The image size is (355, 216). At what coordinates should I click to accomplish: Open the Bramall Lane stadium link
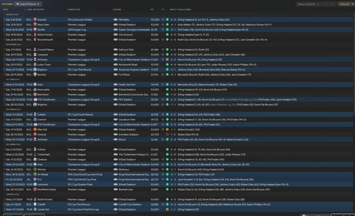(126, 189)
